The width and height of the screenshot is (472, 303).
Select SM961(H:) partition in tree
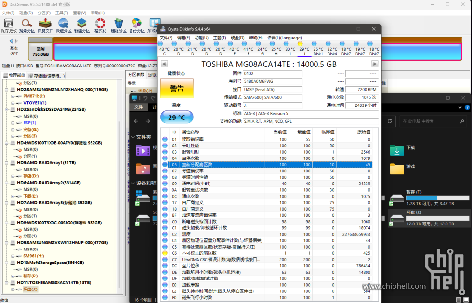[x=33, y=256]
